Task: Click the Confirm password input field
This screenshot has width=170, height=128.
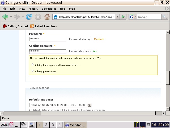Action: [48, 51]
